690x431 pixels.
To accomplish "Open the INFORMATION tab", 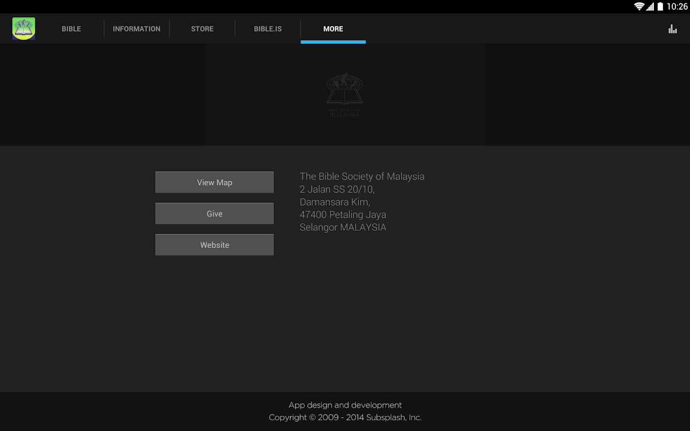I will [x=136, y=29].
